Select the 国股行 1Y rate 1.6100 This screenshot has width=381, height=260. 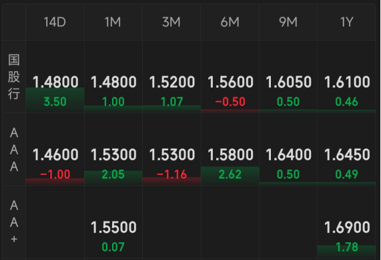point(347,82)
